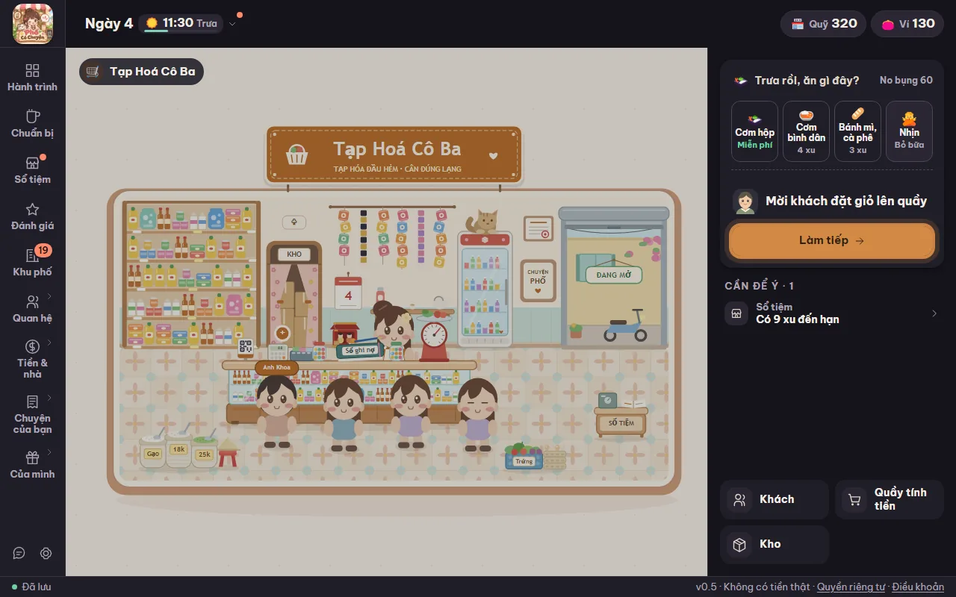
Task: Click the Tạp Hoá Cô Ba location chip
Action: (x=141, y=72)
